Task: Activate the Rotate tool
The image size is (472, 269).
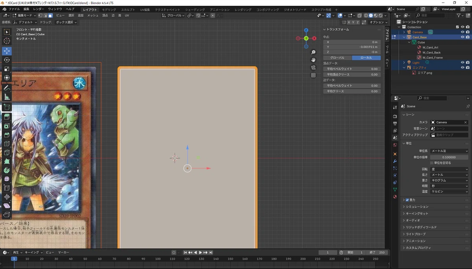Action: tap(7, 60)
